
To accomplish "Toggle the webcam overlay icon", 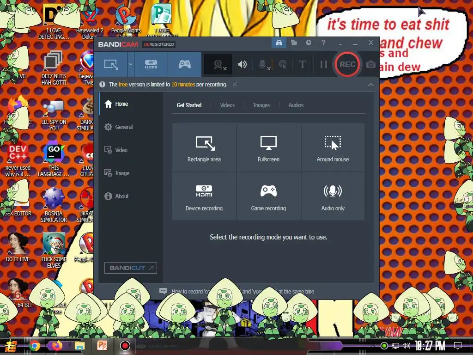I will click(x=218, y=64).
